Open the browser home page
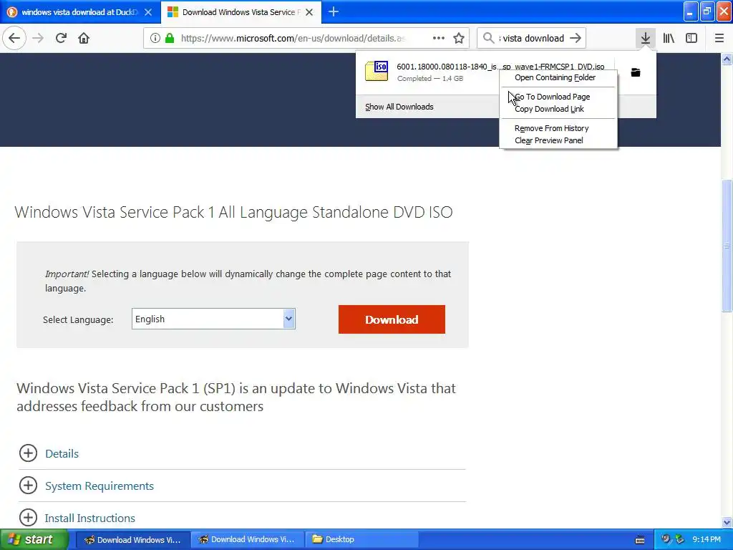Image resolution: width=733 pixels, height=550 pixels. click(x=84, y=38)
